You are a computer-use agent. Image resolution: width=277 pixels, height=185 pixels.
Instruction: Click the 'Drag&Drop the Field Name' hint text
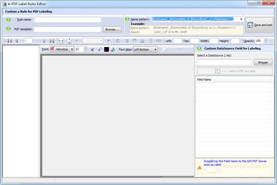pyautogui.click(x=235, y=163)
